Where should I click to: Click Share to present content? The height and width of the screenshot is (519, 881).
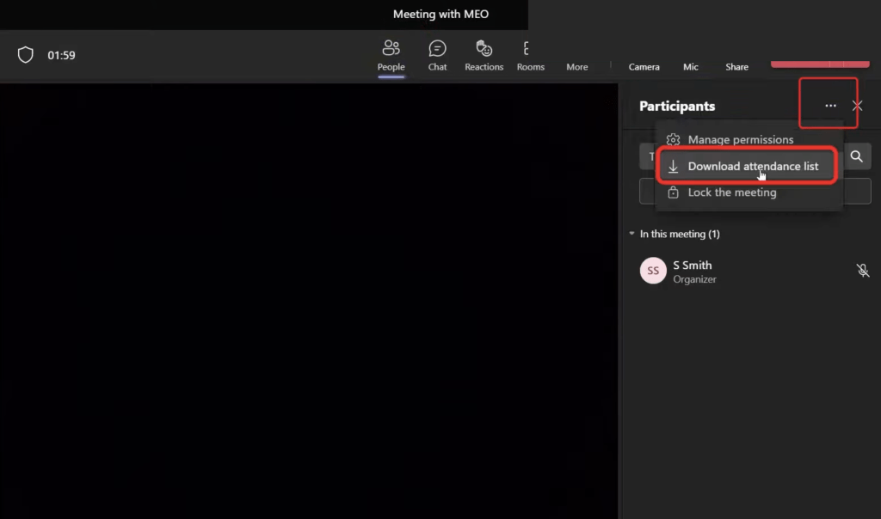[736, 66]
